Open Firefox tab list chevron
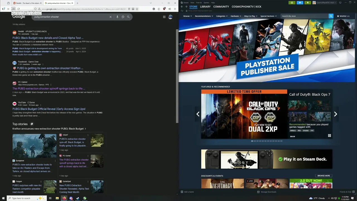This screenshot has height=201, width=357. (151, 3)
